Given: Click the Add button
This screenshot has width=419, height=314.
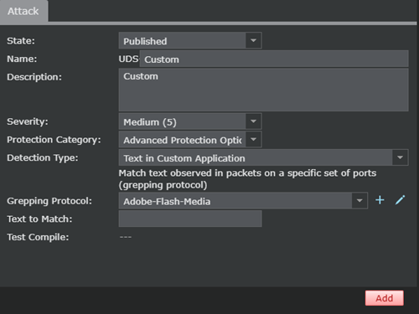Looking at the screenshot, I should pos(385,298).
